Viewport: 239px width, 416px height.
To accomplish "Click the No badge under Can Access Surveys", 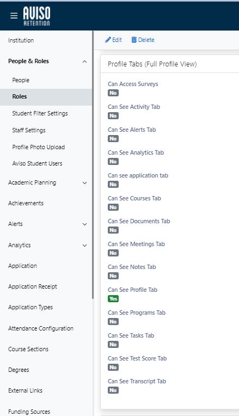I will coord(113,93).
